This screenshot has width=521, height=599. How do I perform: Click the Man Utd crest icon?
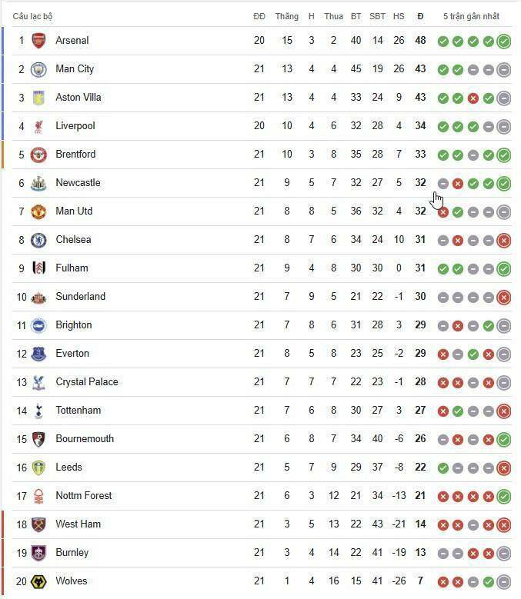click(x=38, y=211)
